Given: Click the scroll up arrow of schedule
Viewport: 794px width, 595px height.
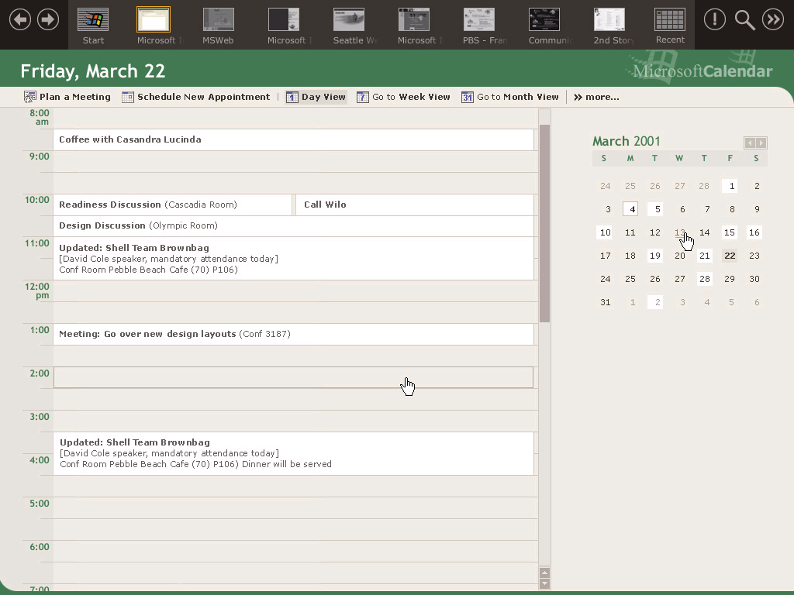Looking at the screenshot, I should (x=544, y=573).
